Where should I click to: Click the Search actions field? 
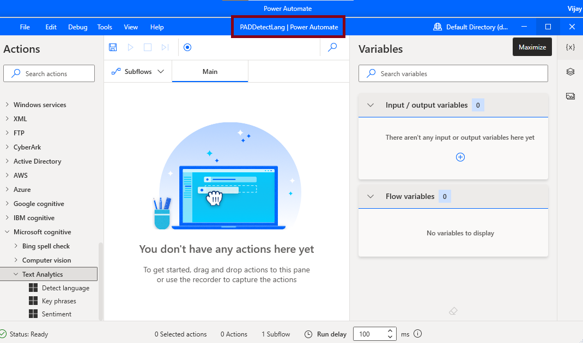[x=49, y=73]
